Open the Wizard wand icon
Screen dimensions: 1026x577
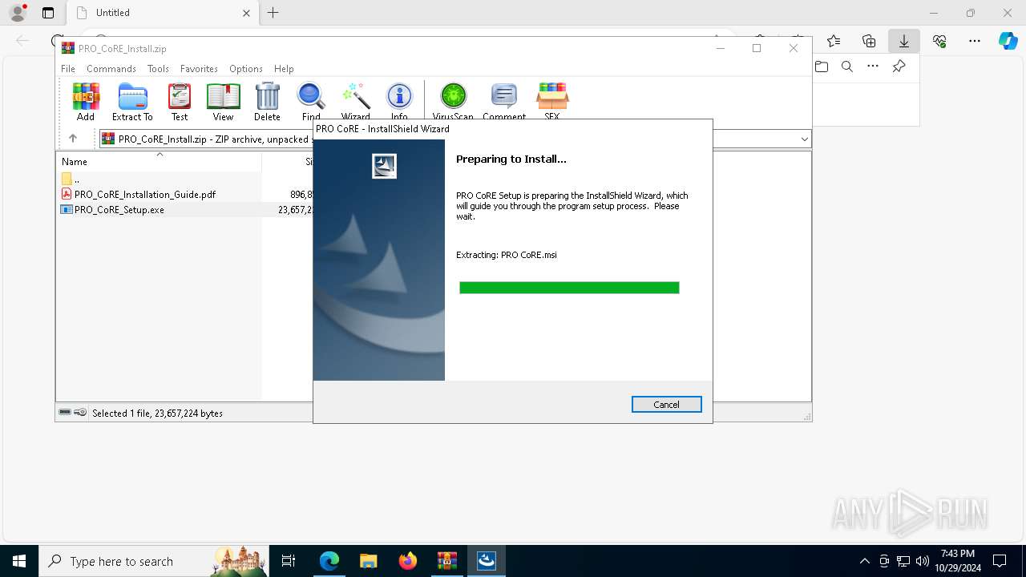pos(355,102)
